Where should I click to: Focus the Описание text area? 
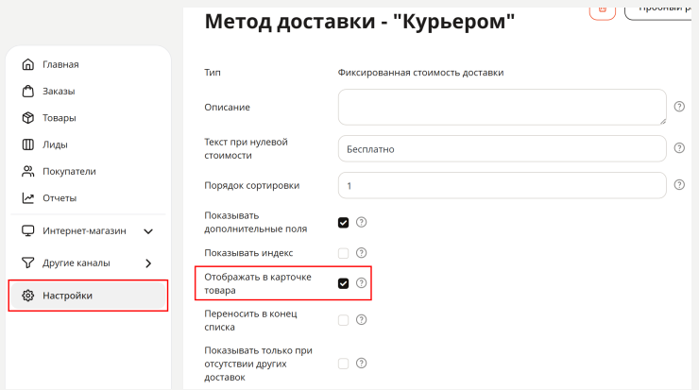[x=502, y=107]
